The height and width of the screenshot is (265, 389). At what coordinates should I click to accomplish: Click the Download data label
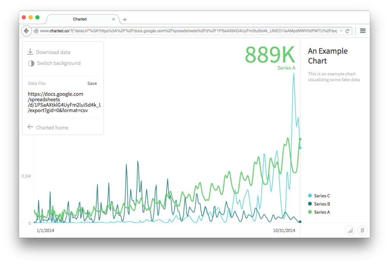click(x=53, y=52)
